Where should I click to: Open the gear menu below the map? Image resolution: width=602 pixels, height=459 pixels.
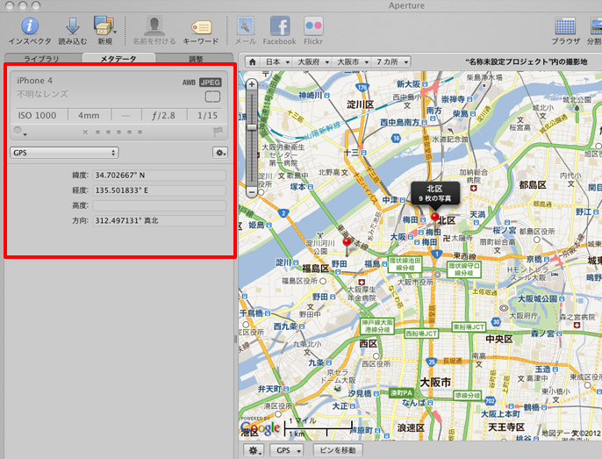(x=254, y=450)
